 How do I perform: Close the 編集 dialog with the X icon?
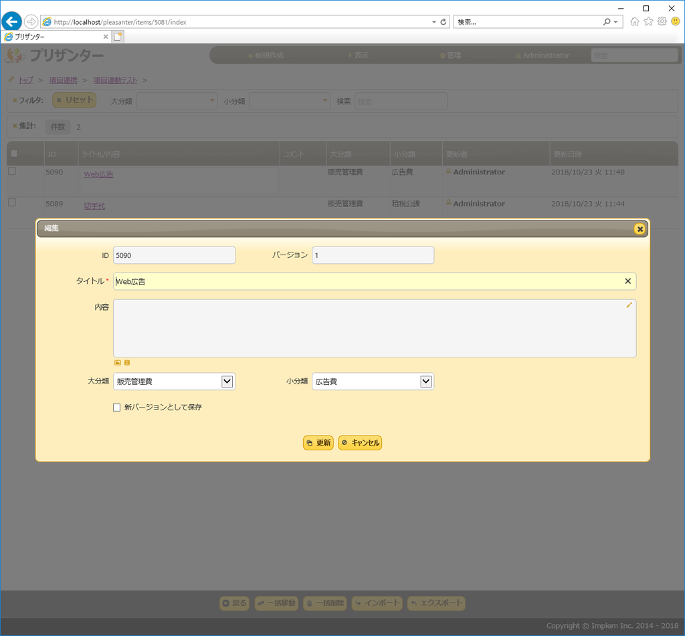click(640, 229)
